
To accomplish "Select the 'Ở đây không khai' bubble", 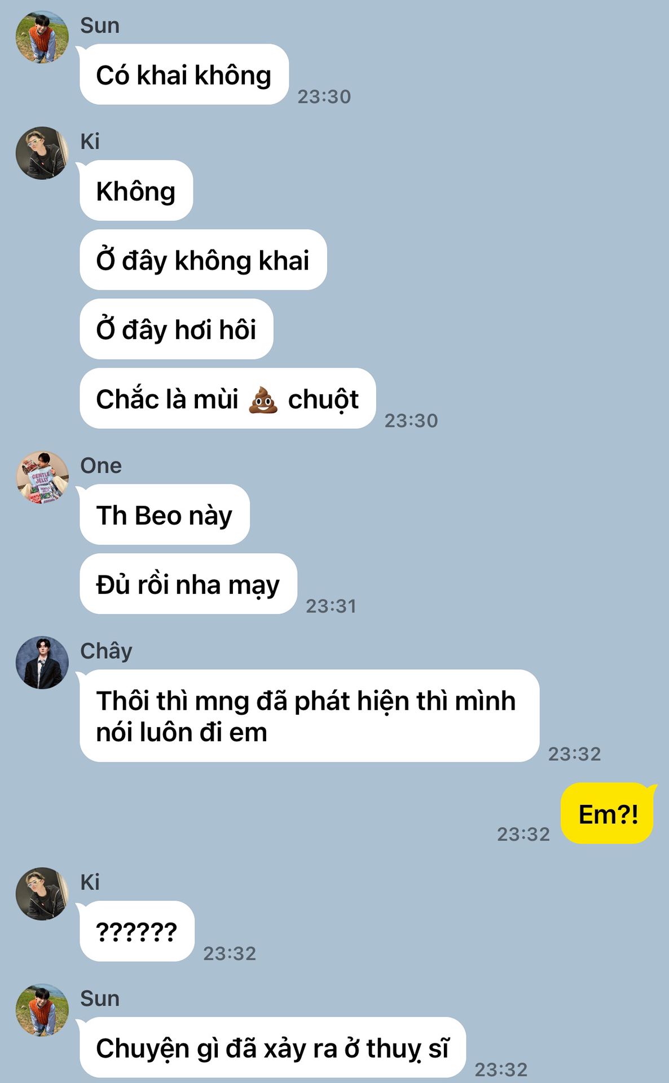I will [203, 260].
